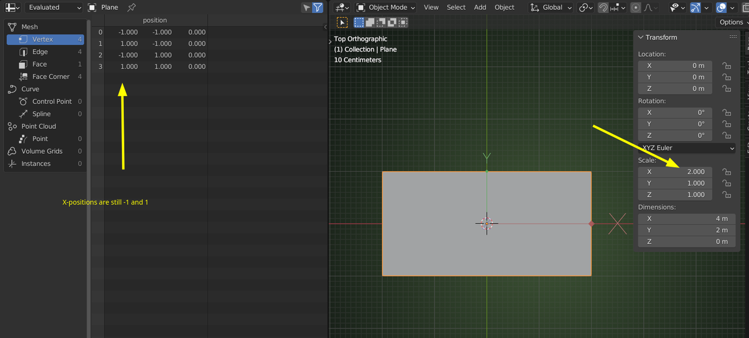This screenshot has height=338, width=749.
Task: Open the XYZ Euler rotation mode dropdown
Action: click(686, 147)
